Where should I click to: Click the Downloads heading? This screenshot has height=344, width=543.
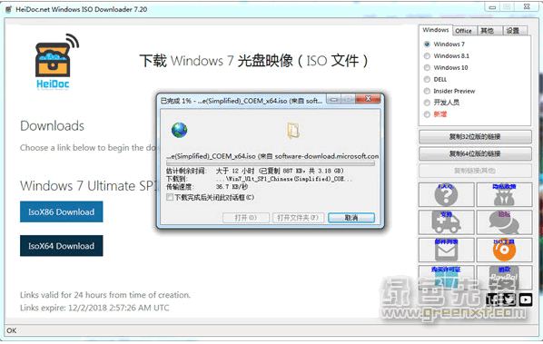pyautogui.click(x=53, y=126)
